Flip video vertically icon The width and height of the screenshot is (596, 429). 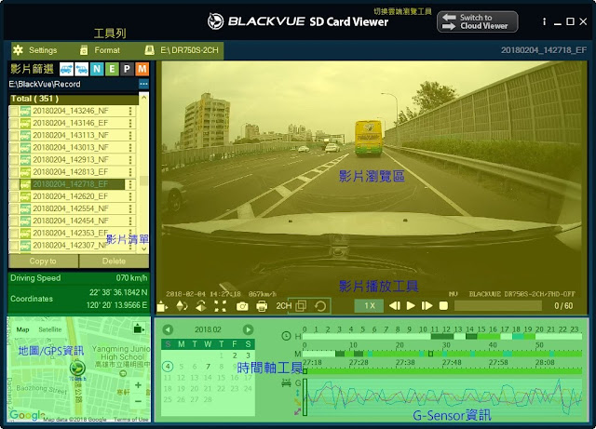click(x=183, y=306)
